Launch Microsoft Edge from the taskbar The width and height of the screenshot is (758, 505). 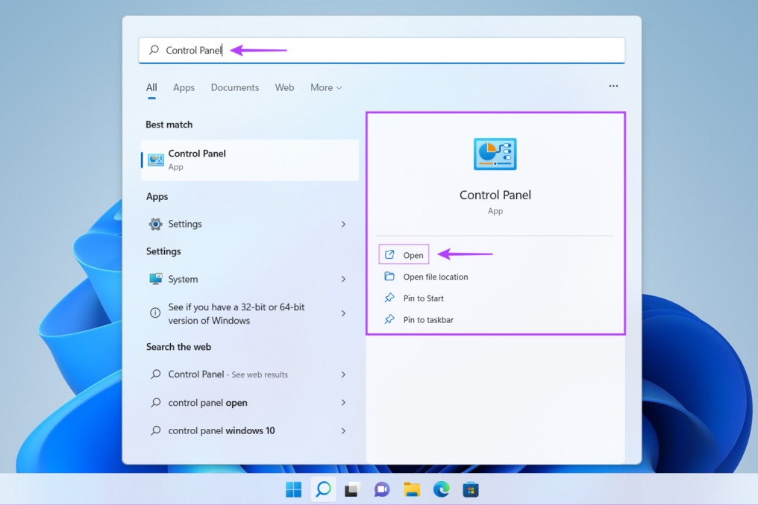tap(441, 489)
